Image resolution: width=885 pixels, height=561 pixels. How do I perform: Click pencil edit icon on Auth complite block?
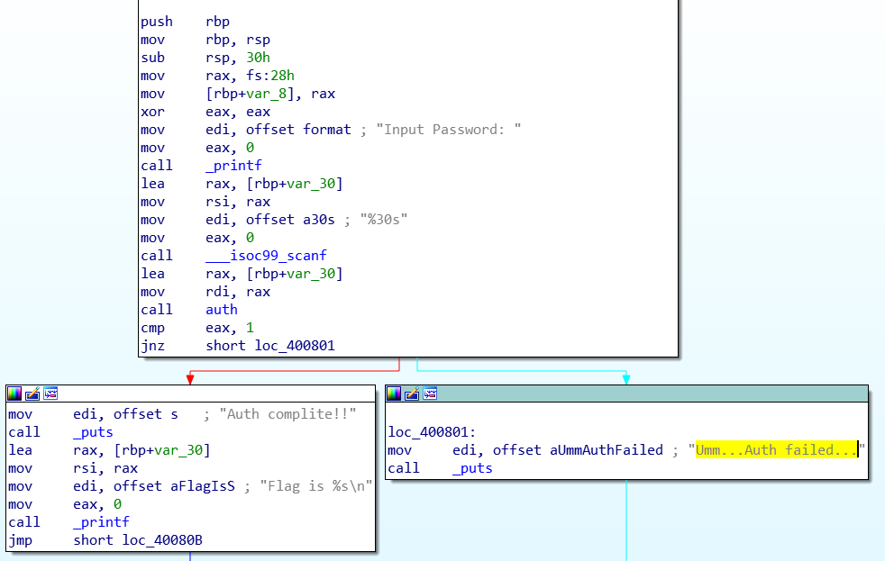(32, 394)
